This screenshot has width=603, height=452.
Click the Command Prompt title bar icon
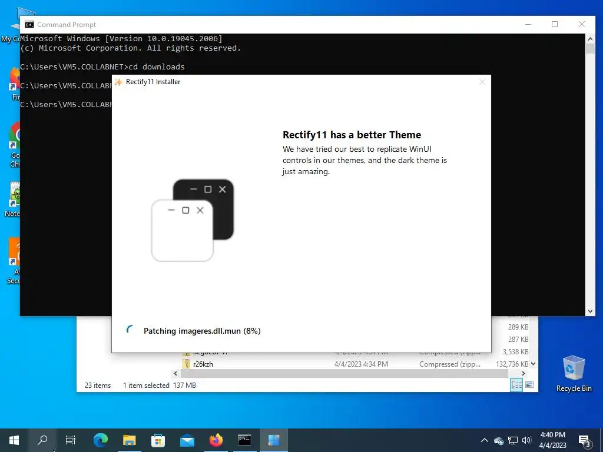tap(29, 25)
